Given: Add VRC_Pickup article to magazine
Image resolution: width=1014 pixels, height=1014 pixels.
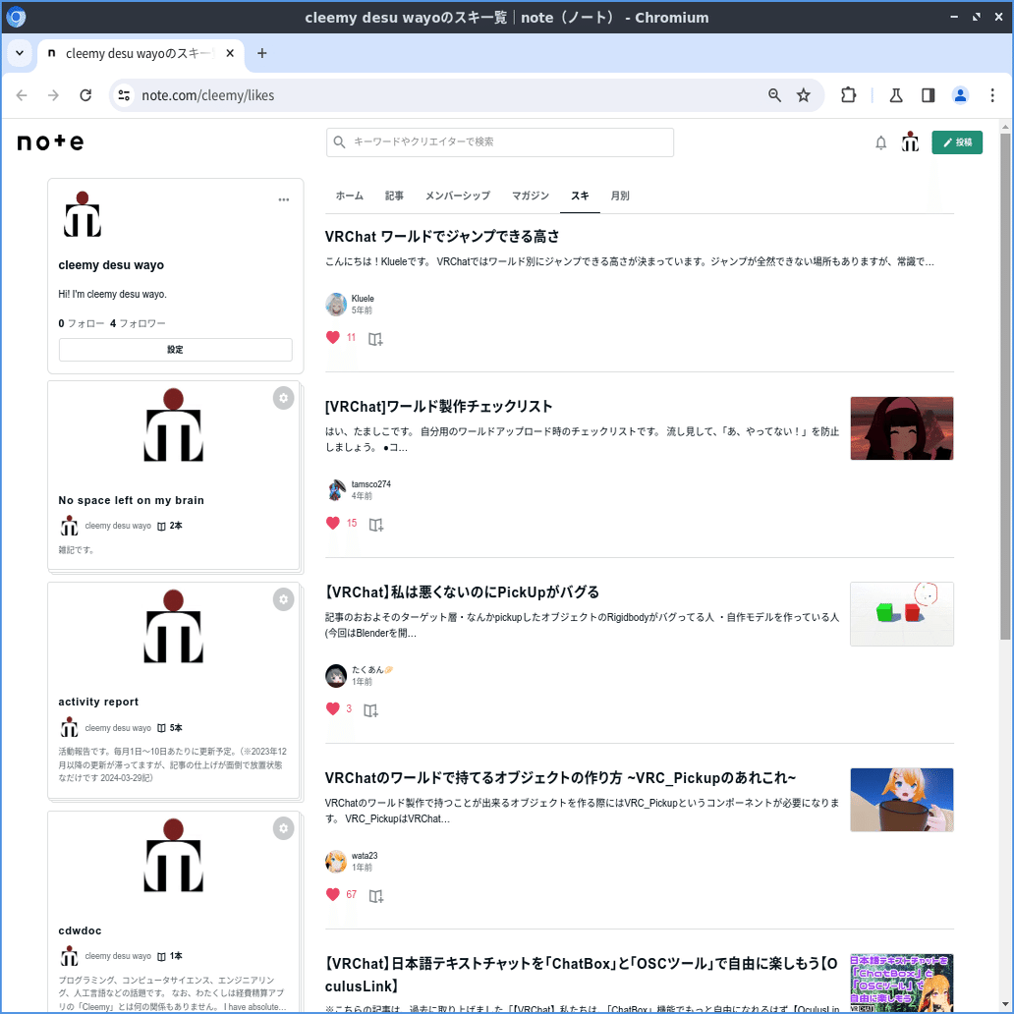Looking at the screenshot, I should pyautogui.click(x=375, y=896).
